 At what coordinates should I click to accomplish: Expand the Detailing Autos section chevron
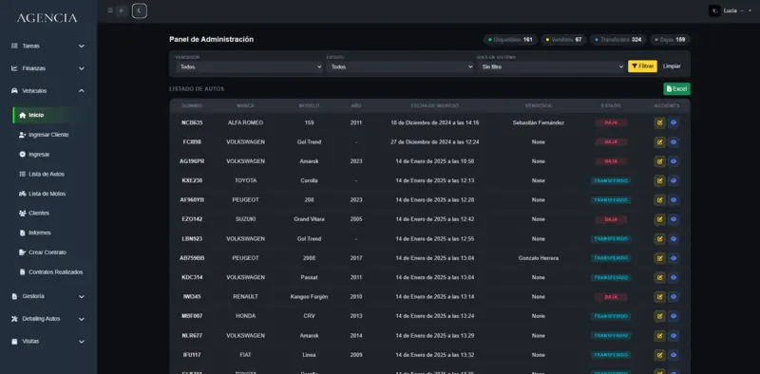click(x=82, y=319)
